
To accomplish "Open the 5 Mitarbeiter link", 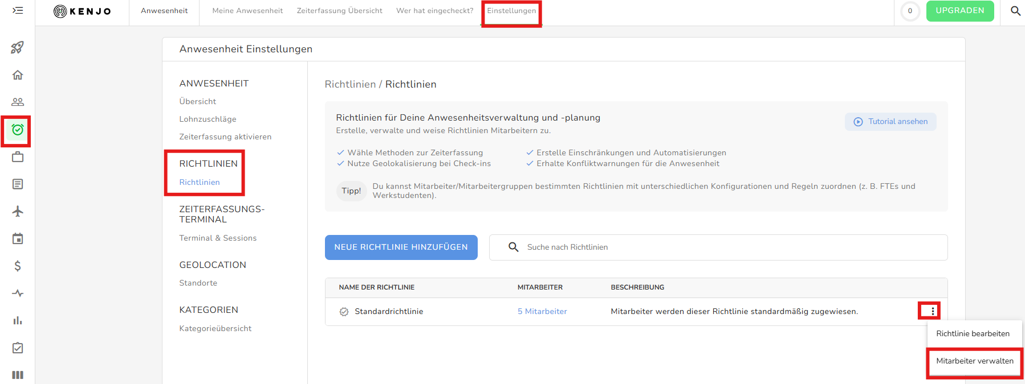I will (x=542, y=312).
